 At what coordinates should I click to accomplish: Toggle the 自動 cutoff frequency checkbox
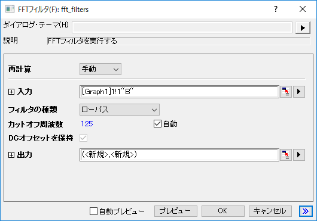pyautogui.click(x=157, y=124)
